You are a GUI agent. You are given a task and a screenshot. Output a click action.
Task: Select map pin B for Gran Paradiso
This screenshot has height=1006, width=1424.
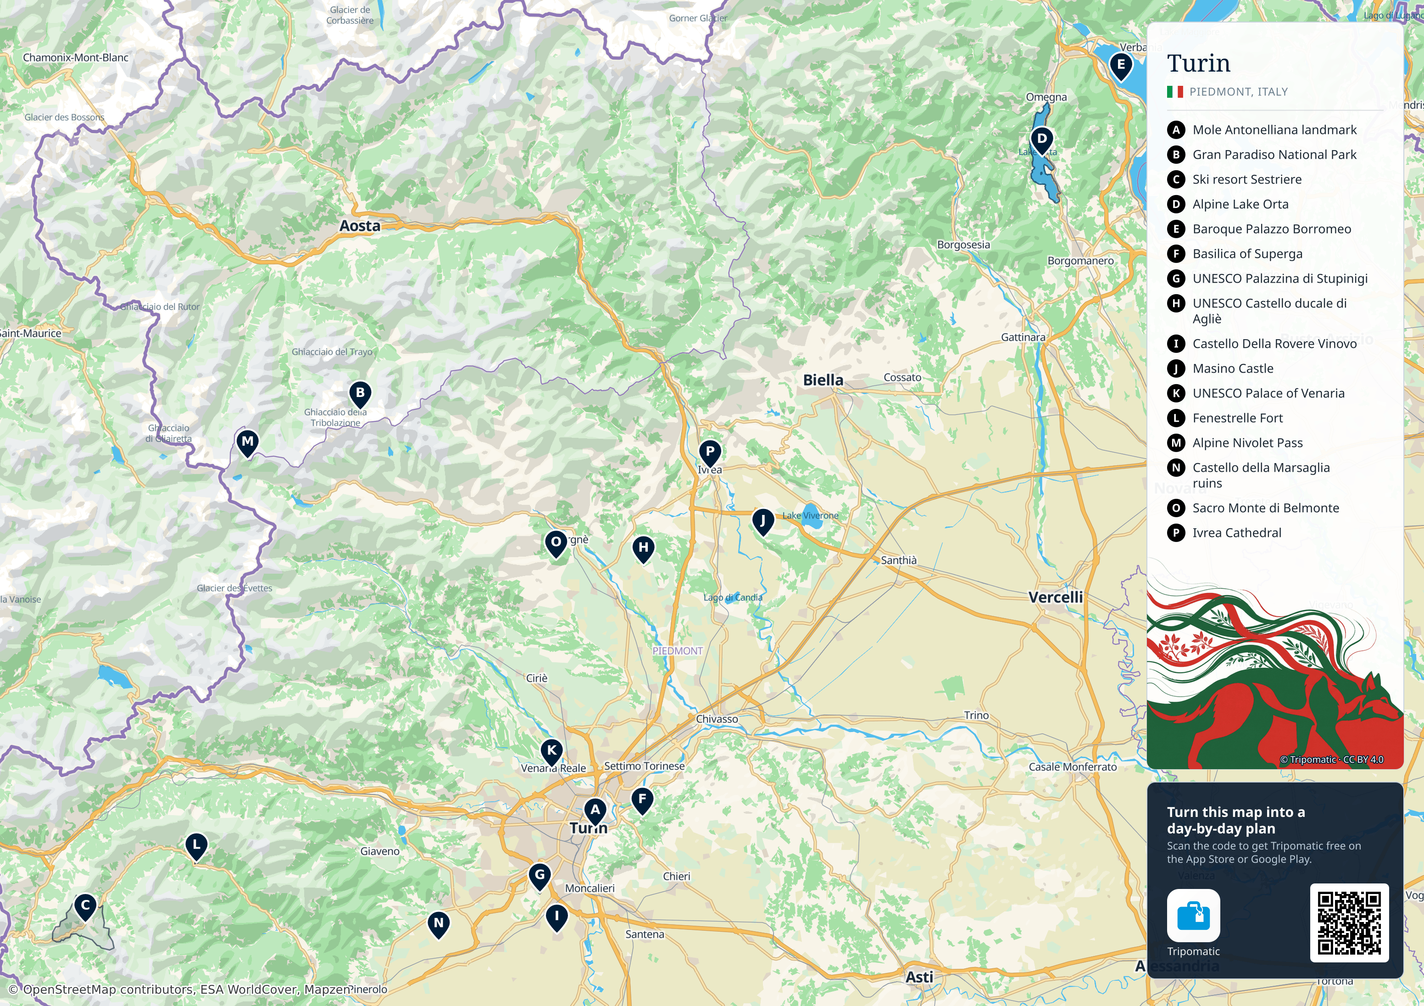point(360,395)
